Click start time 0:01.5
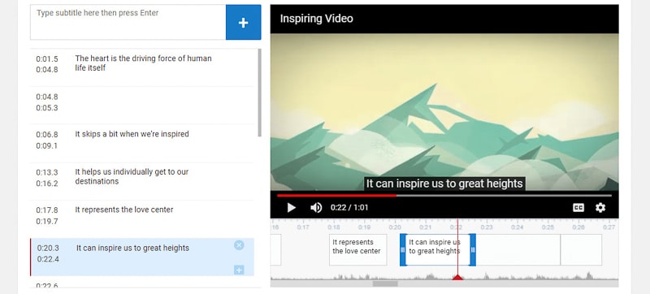The image size is (650, 294). coord(47,58)
